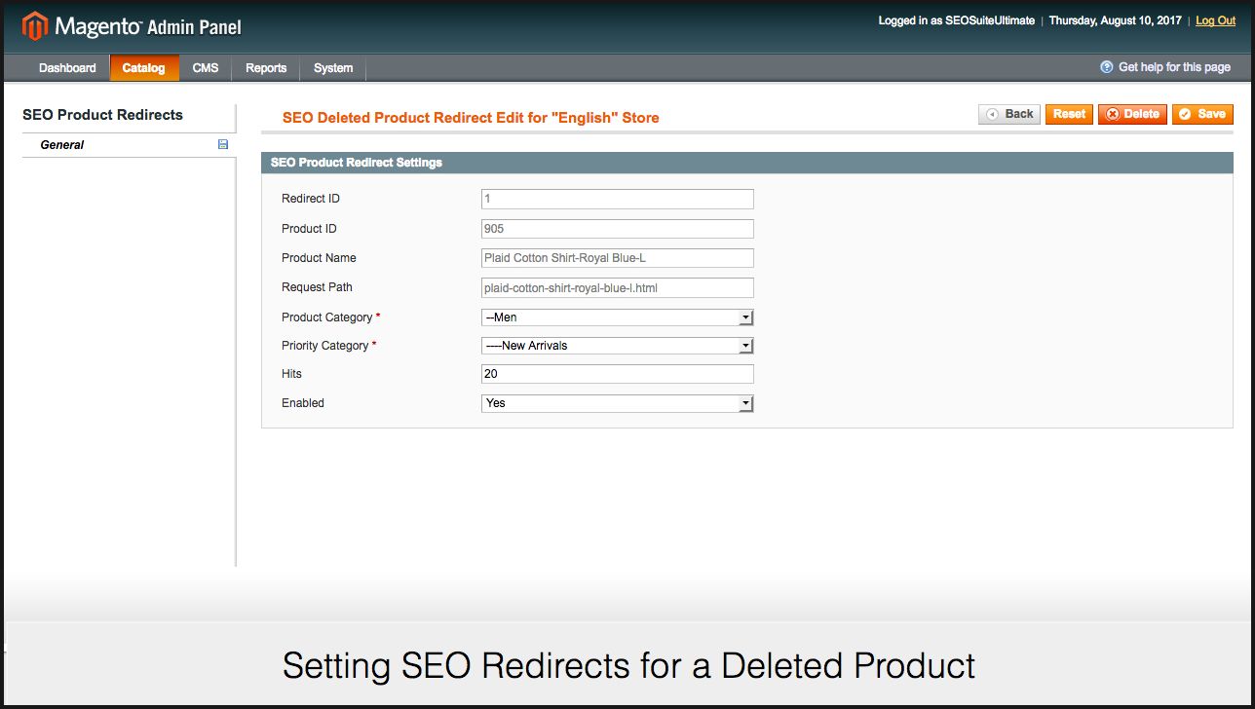Viewport: 1255px width, 709px height.
Task: Click the Request Path text field
Action: tap(617, 287)
